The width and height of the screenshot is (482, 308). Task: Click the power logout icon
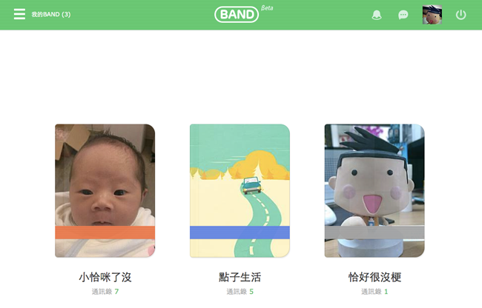pos(460,14)
